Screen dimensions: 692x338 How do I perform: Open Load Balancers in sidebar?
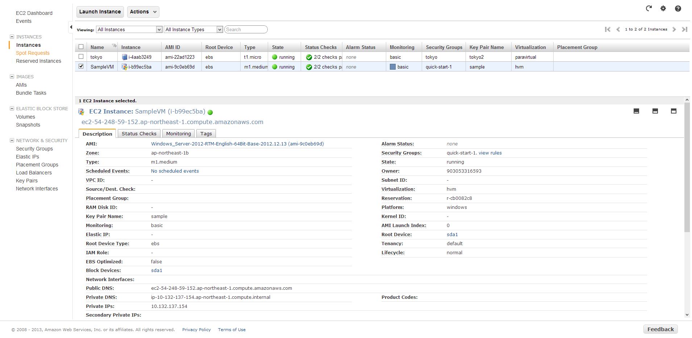34,173
